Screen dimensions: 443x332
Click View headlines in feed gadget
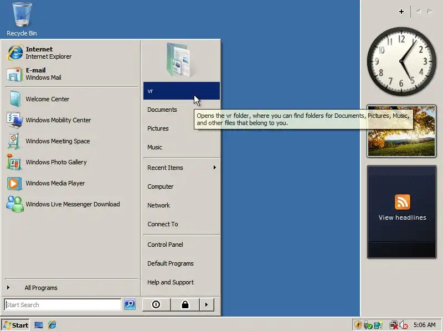pyautogui.click(x=403, y=217)
